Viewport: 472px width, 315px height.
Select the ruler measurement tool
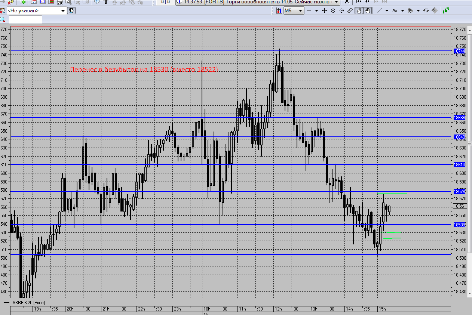coord(350,10)
